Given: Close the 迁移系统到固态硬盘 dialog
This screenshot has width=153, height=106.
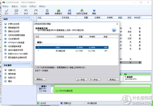Looking at the screenshot, I should [117, 24].
